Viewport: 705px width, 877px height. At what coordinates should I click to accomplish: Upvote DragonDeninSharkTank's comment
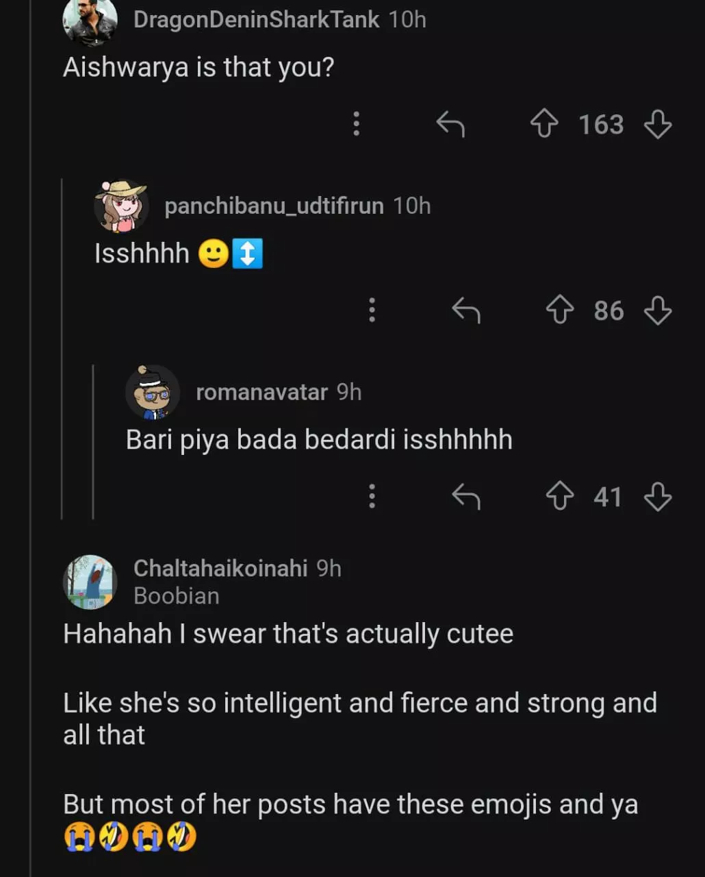544,124
